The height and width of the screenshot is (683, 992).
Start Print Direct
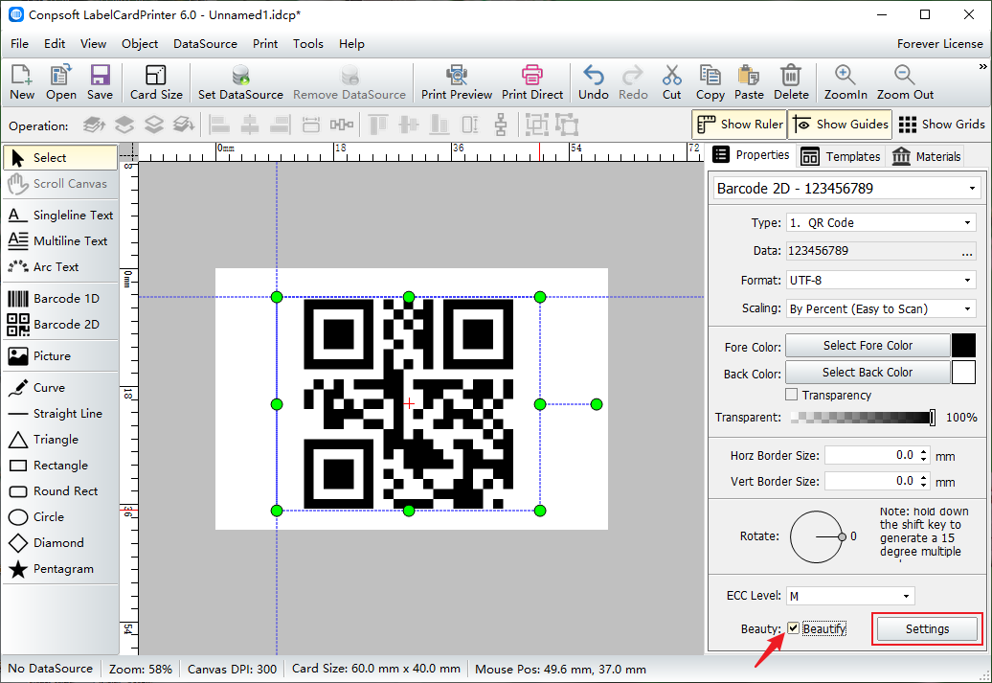pos(532,82)
